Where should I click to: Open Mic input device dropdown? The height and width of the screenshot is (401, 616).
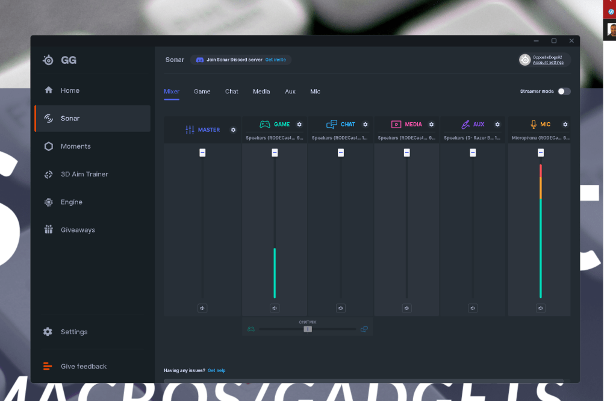541,138
